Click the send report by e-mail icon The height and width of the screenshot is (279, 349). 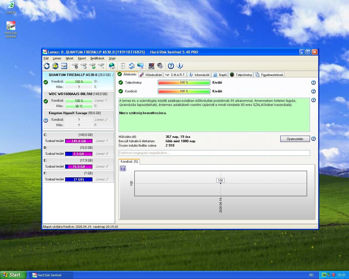[131, 66]
